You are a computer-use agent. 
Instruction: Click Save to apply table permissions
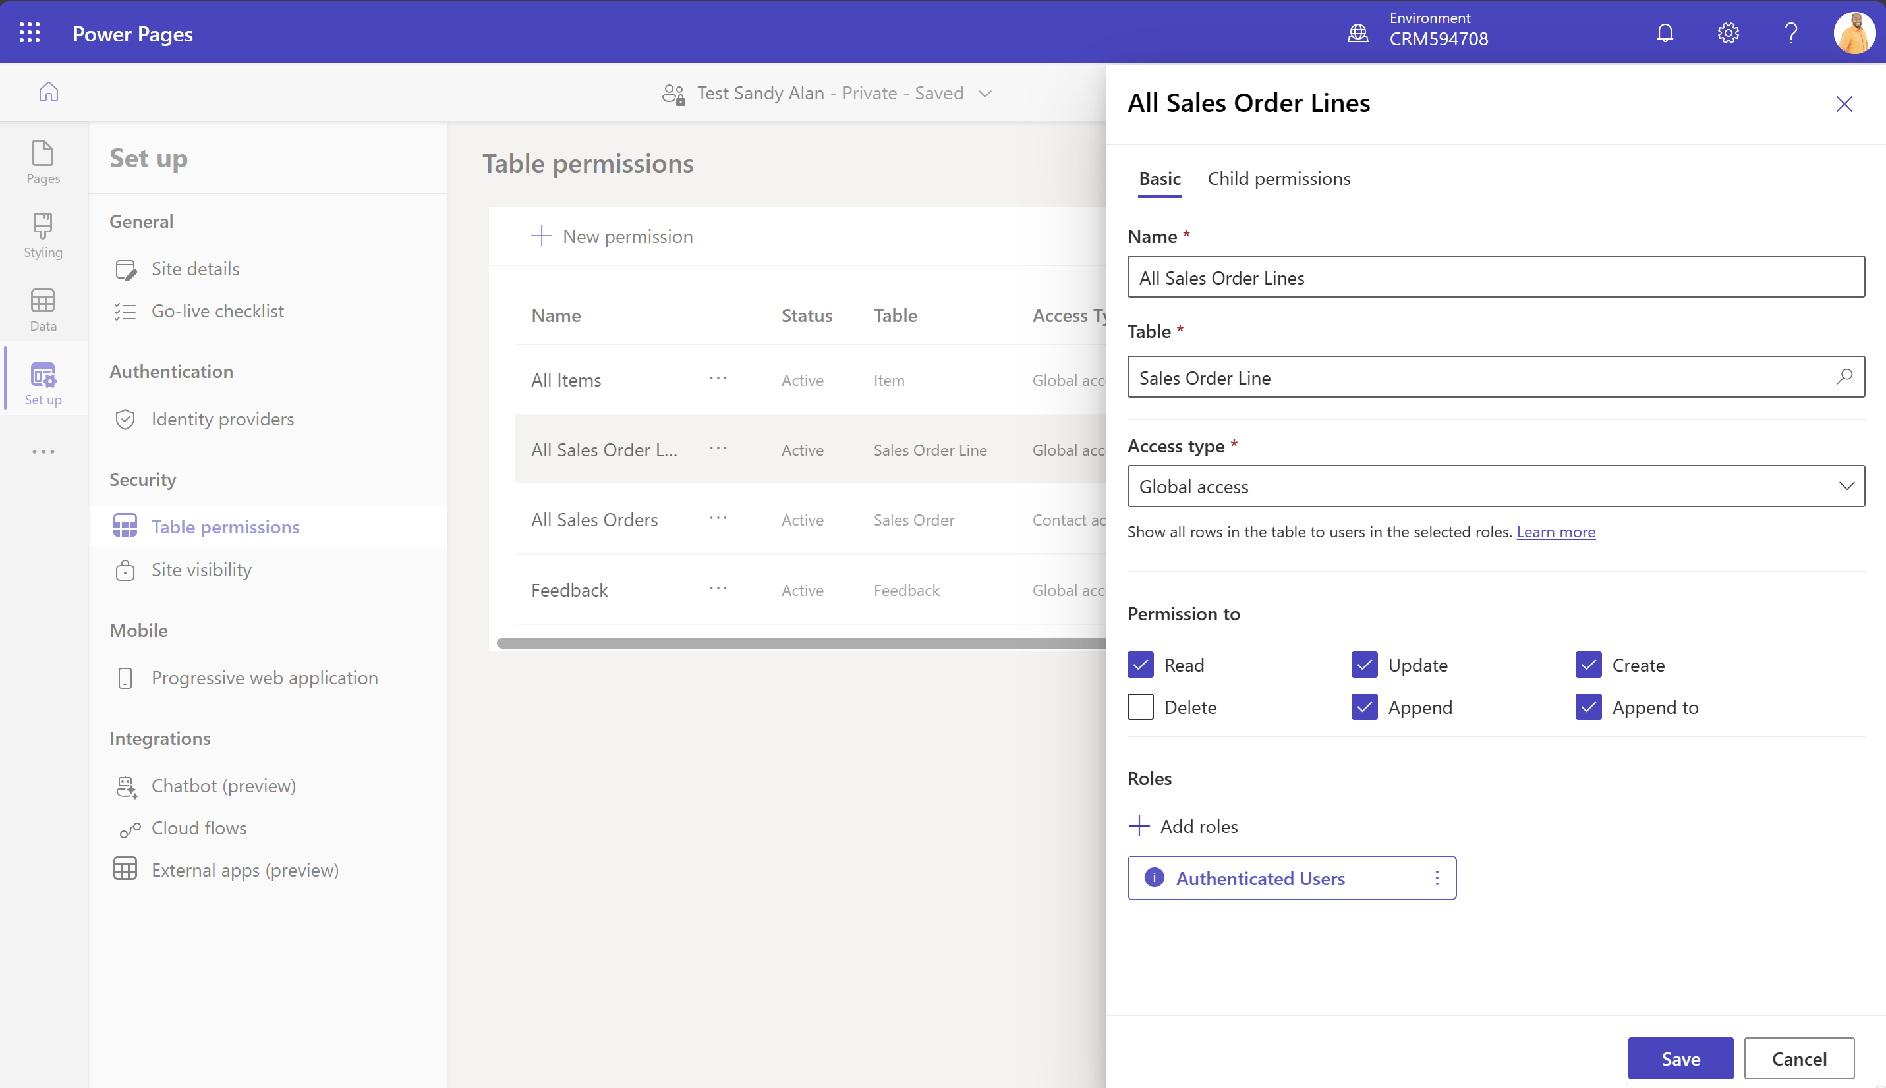click(1680, 1058)
